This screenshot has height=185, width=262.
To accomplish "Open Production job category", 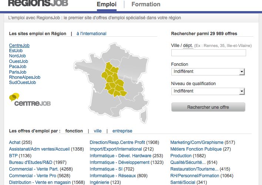I will point(181,156).
